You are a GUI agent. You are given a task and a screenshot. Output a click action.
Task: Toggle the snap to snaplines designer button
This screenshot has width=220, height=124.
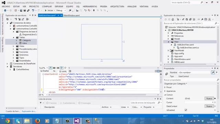(62, 68)
